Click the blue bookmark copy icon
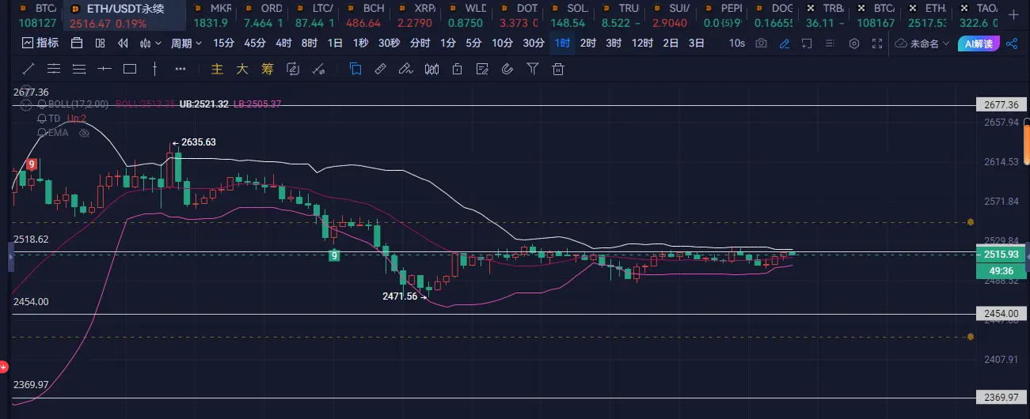This screenshot has height=419, width=1030. pos(355,69)
